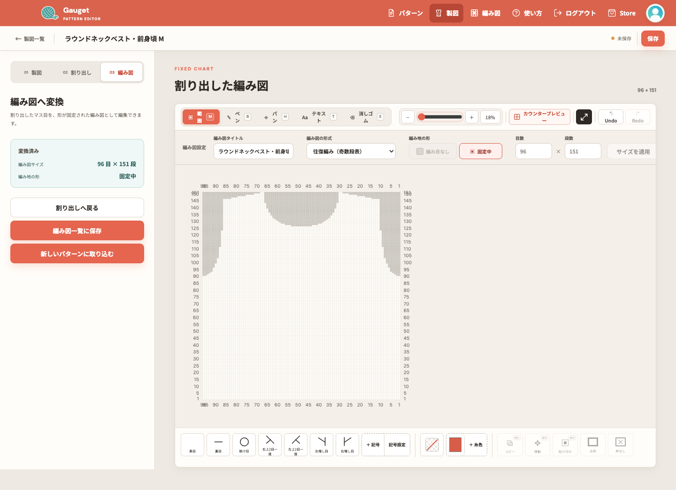Click the 保存 save button
The image size is (676, 490).
point(653,38)
